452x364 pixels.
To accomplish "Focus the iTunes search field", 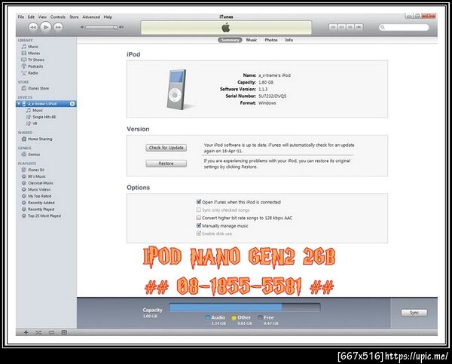I will [404, 27].
